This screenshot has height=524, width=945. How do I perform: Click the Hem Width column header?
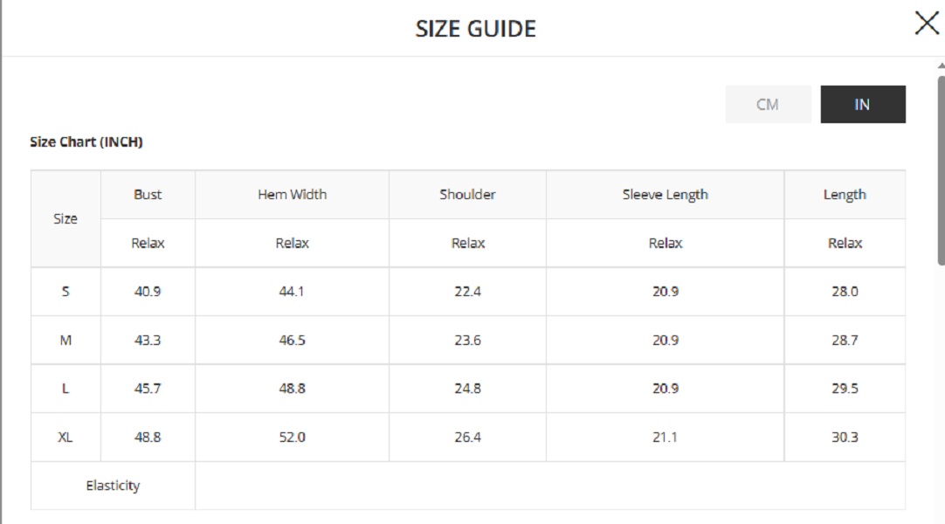click(x=292, y=195)
